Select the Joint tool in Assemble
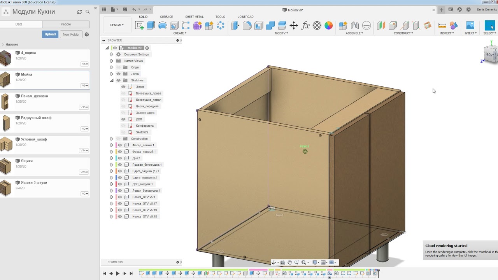Image resolution: width=498 pixels, height=280 pixels. coord(354,26)
